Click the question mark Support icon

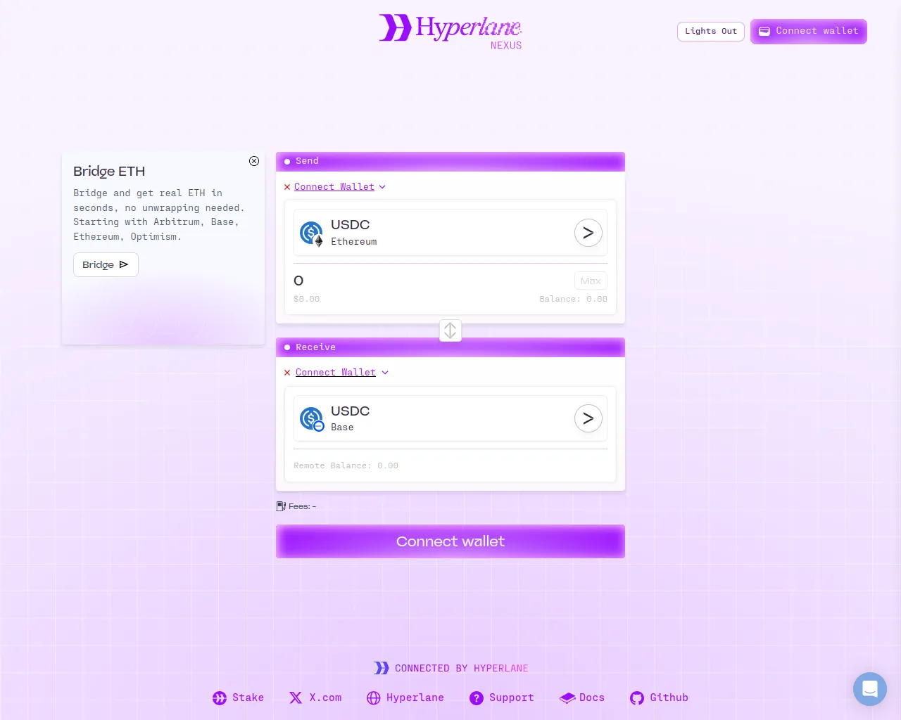pyautogui.click(x=477, y=698)
